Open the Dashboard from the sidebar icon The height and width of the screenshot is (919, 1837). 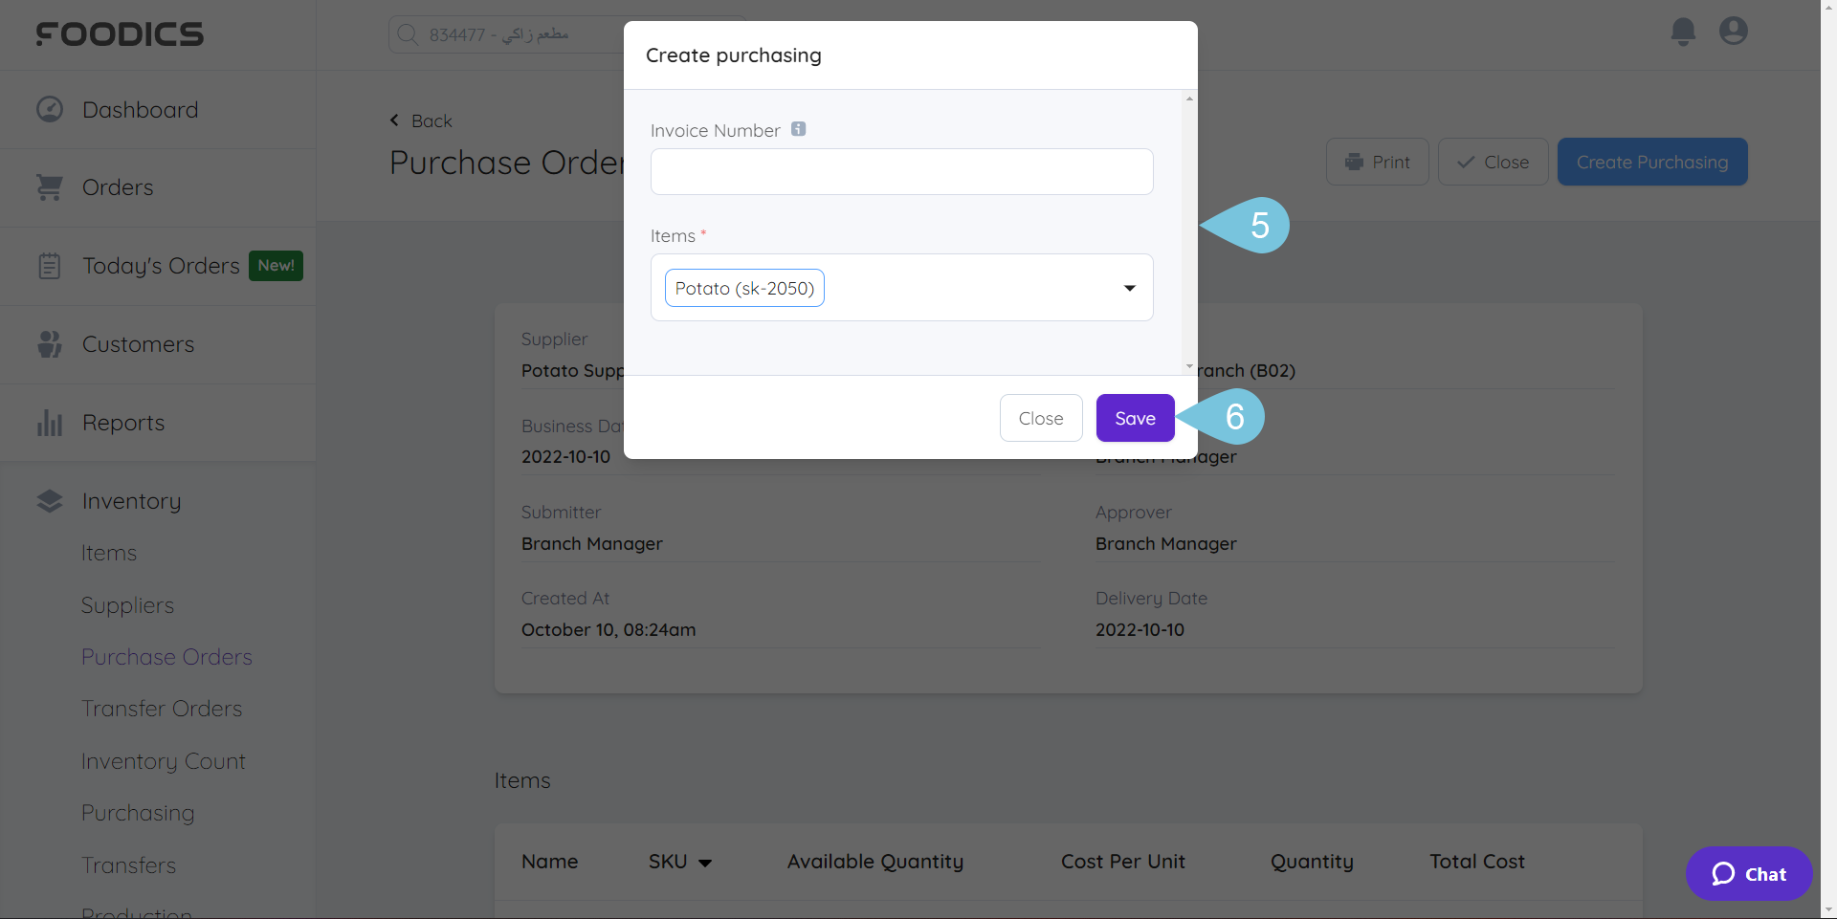pyautogui.click(x=49, y=109)
